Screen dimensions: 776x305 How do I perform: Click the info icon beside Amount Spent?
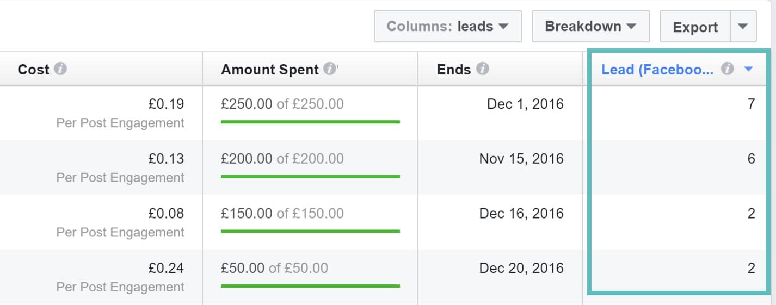tap(329, 69)
